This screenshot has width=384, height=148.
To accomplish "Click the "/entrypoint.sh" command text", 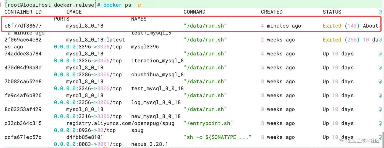I will pos(208,123).
